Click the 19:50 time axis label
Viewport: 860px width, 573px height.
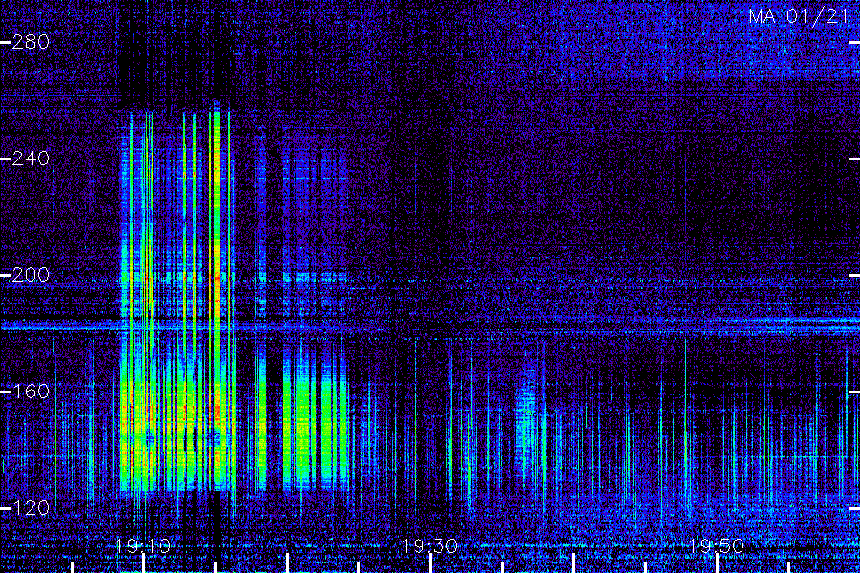tap(717, 545)
